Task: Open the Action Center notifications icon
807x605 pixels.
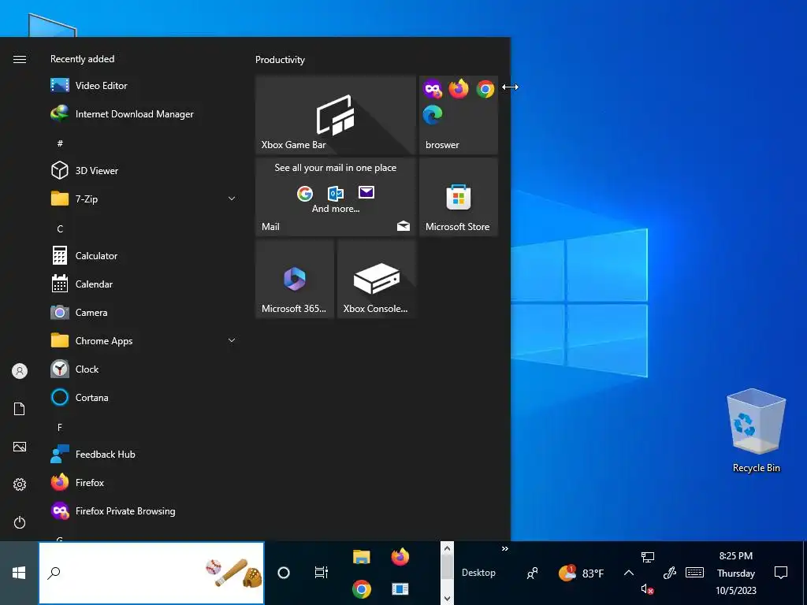Action: (781, 573)
